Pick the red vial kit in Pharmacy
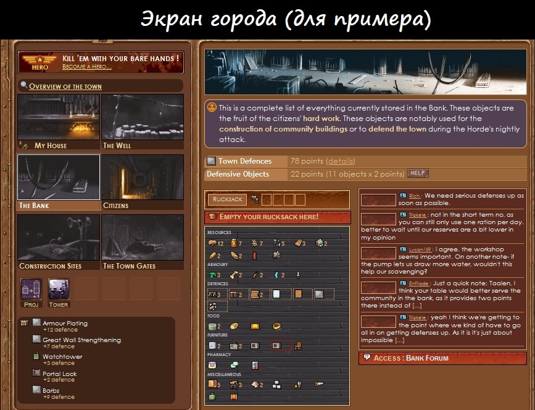Viewport: 535px width, 410px height. pyautogui.click(x=255, y=366)
